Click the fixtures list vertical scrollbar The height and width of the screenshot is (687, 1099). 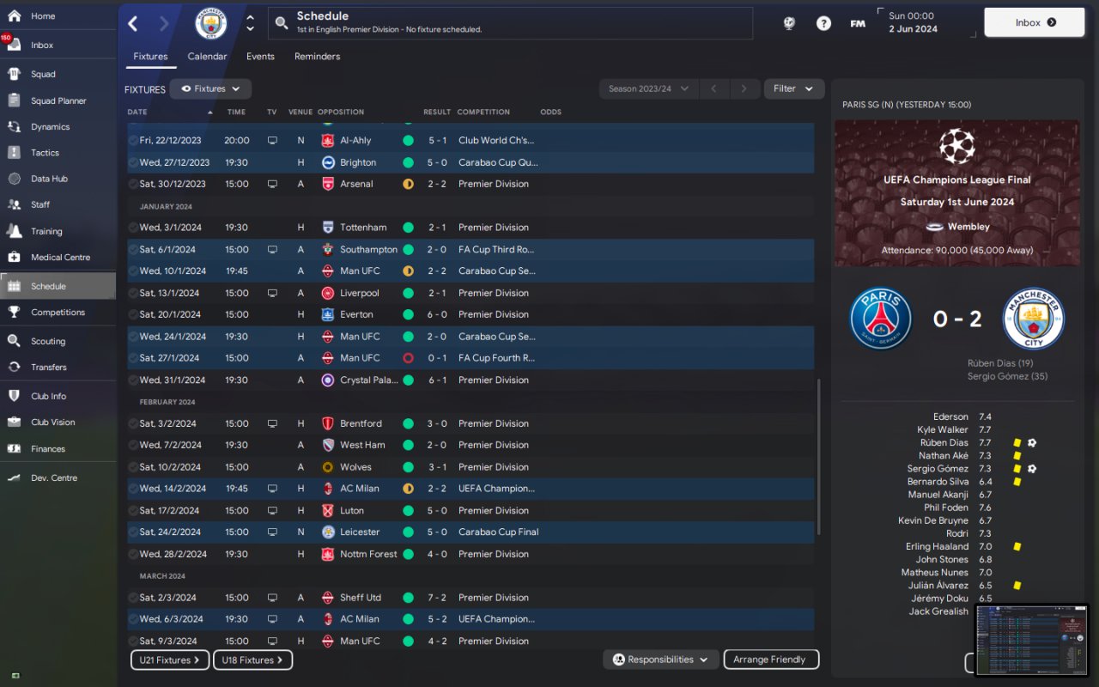pyautogui.click(x=818, y=457)
